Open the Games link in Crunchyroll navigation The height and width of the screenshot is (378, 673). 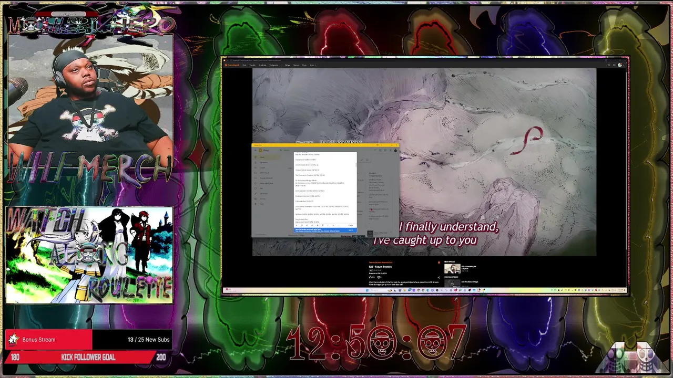pyautogui.click(x=296, y=65)
